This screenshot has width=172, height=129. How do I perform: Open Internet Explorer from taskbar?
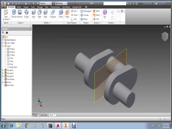coord(11,126)
